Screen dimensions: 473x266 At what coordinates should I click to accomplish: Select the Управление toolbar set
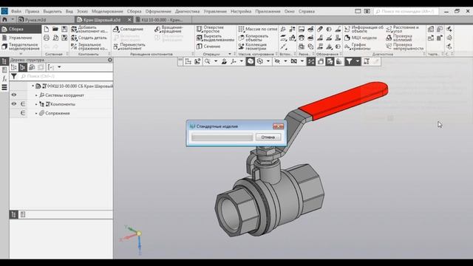21,38
